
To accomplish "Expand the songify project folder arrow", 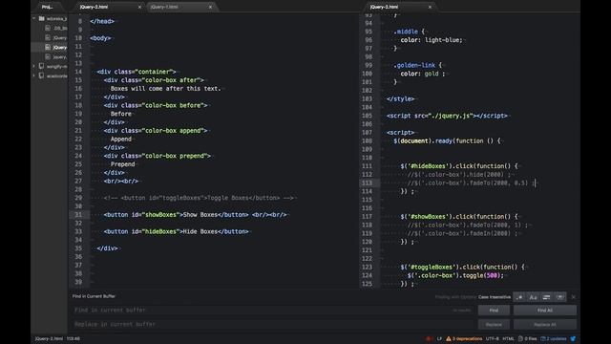I will 34,66.
